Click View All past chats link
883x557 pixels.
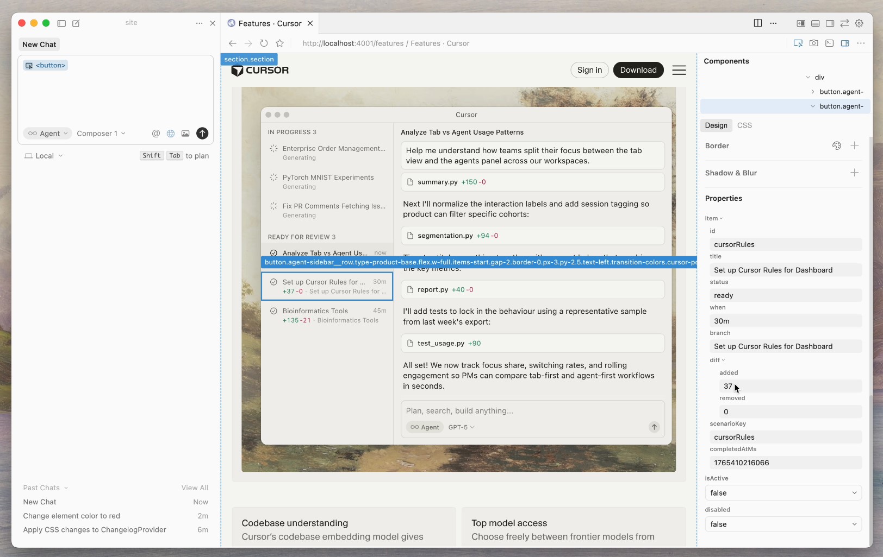[x=195, y=488]
